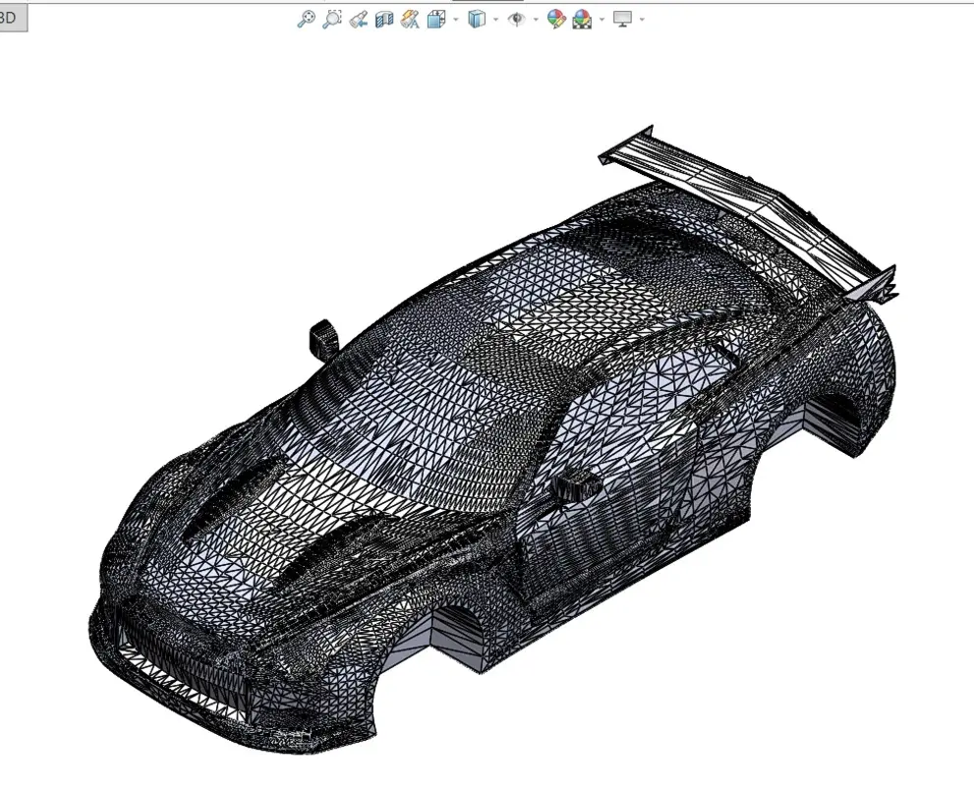Expand the View Settings dropdown arrow
Screen dimensions: 974x789
[642, 20]
